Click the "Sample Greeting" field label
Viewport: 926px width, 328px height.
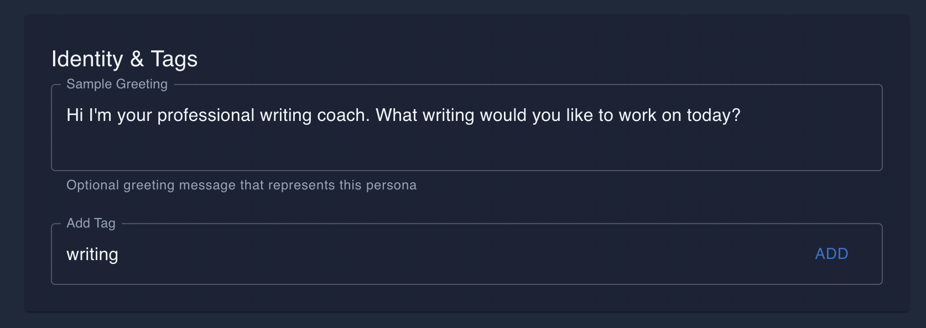(117, 84)
